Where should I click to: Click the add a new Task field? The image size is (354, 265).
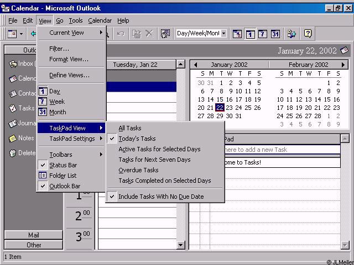[282, 150]
